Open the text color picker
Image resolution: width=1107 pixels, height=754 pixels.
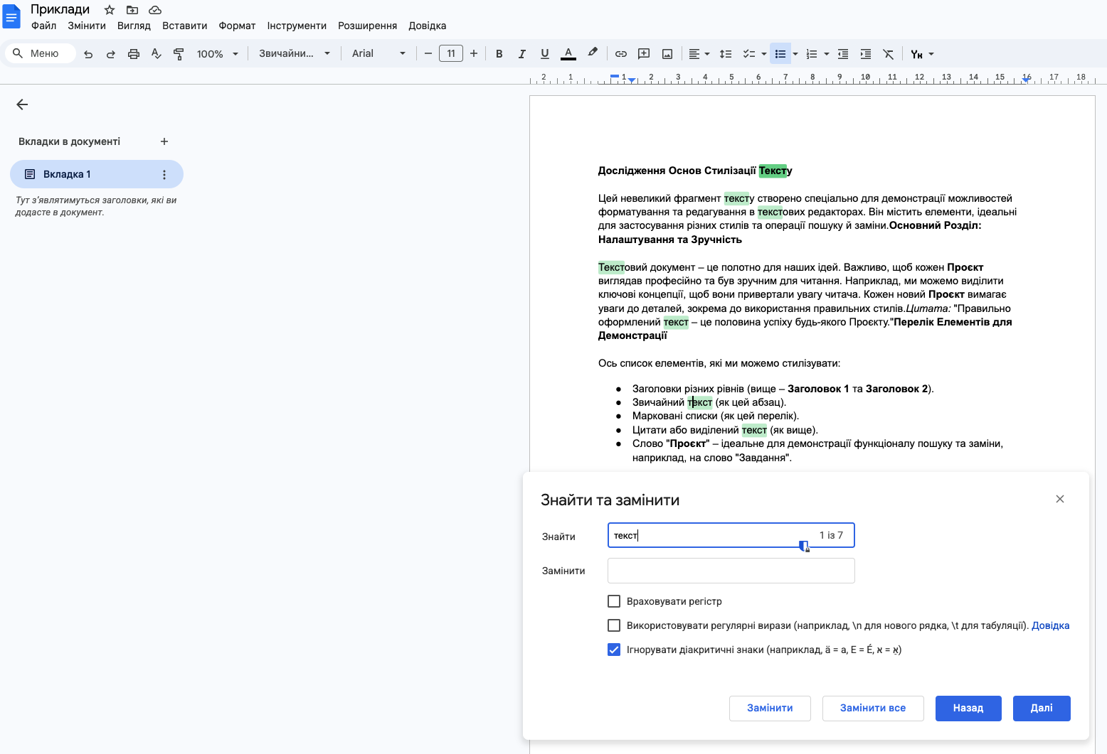[568, 54]
